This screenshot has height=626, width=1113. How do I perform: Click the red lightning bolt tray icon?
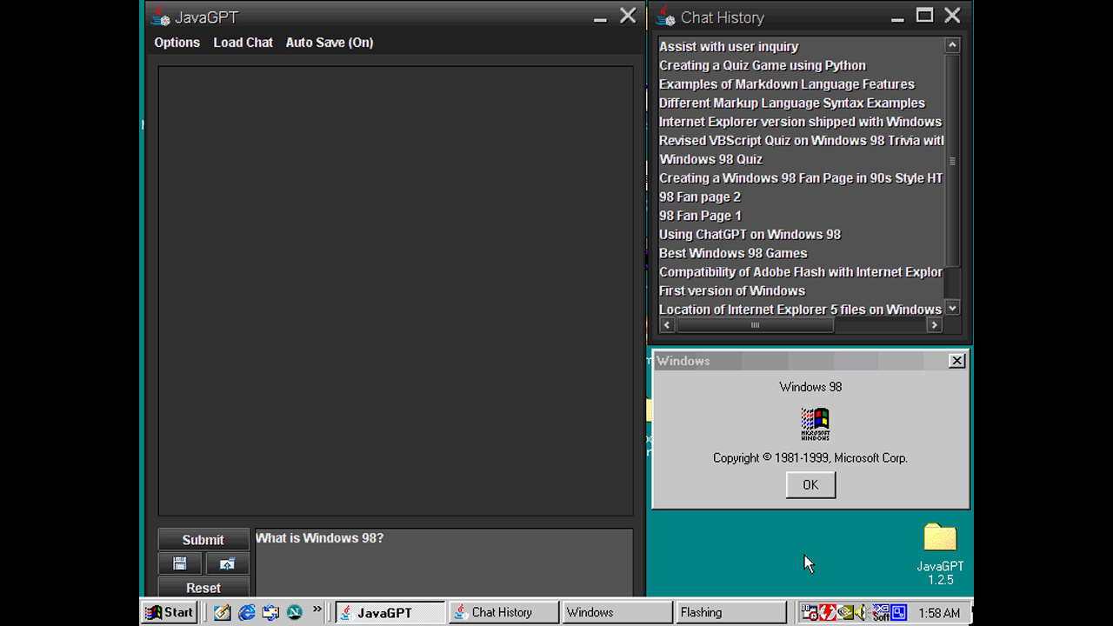point(827,612)
